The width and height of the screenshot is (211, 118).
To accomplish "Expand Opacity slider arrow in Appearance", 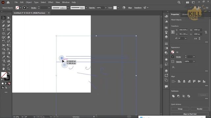I will (194, 62).
